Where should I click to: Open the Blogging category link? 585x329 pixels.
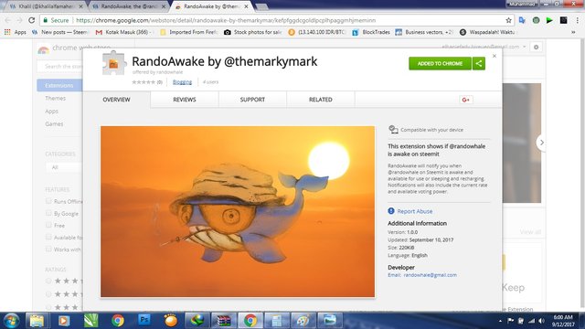pyautogui.click(x=182, y=82)
